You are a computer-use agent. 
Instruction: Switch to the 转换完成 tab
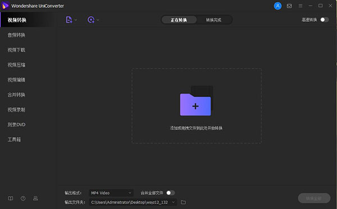click(x=213, y=20)
